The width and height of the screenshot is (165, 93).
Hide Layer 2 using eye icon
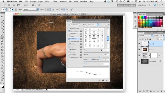pos(139,44)
